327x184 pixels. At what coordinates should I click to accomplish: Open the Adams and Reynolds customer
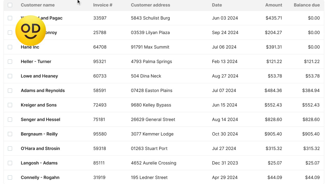43,90
